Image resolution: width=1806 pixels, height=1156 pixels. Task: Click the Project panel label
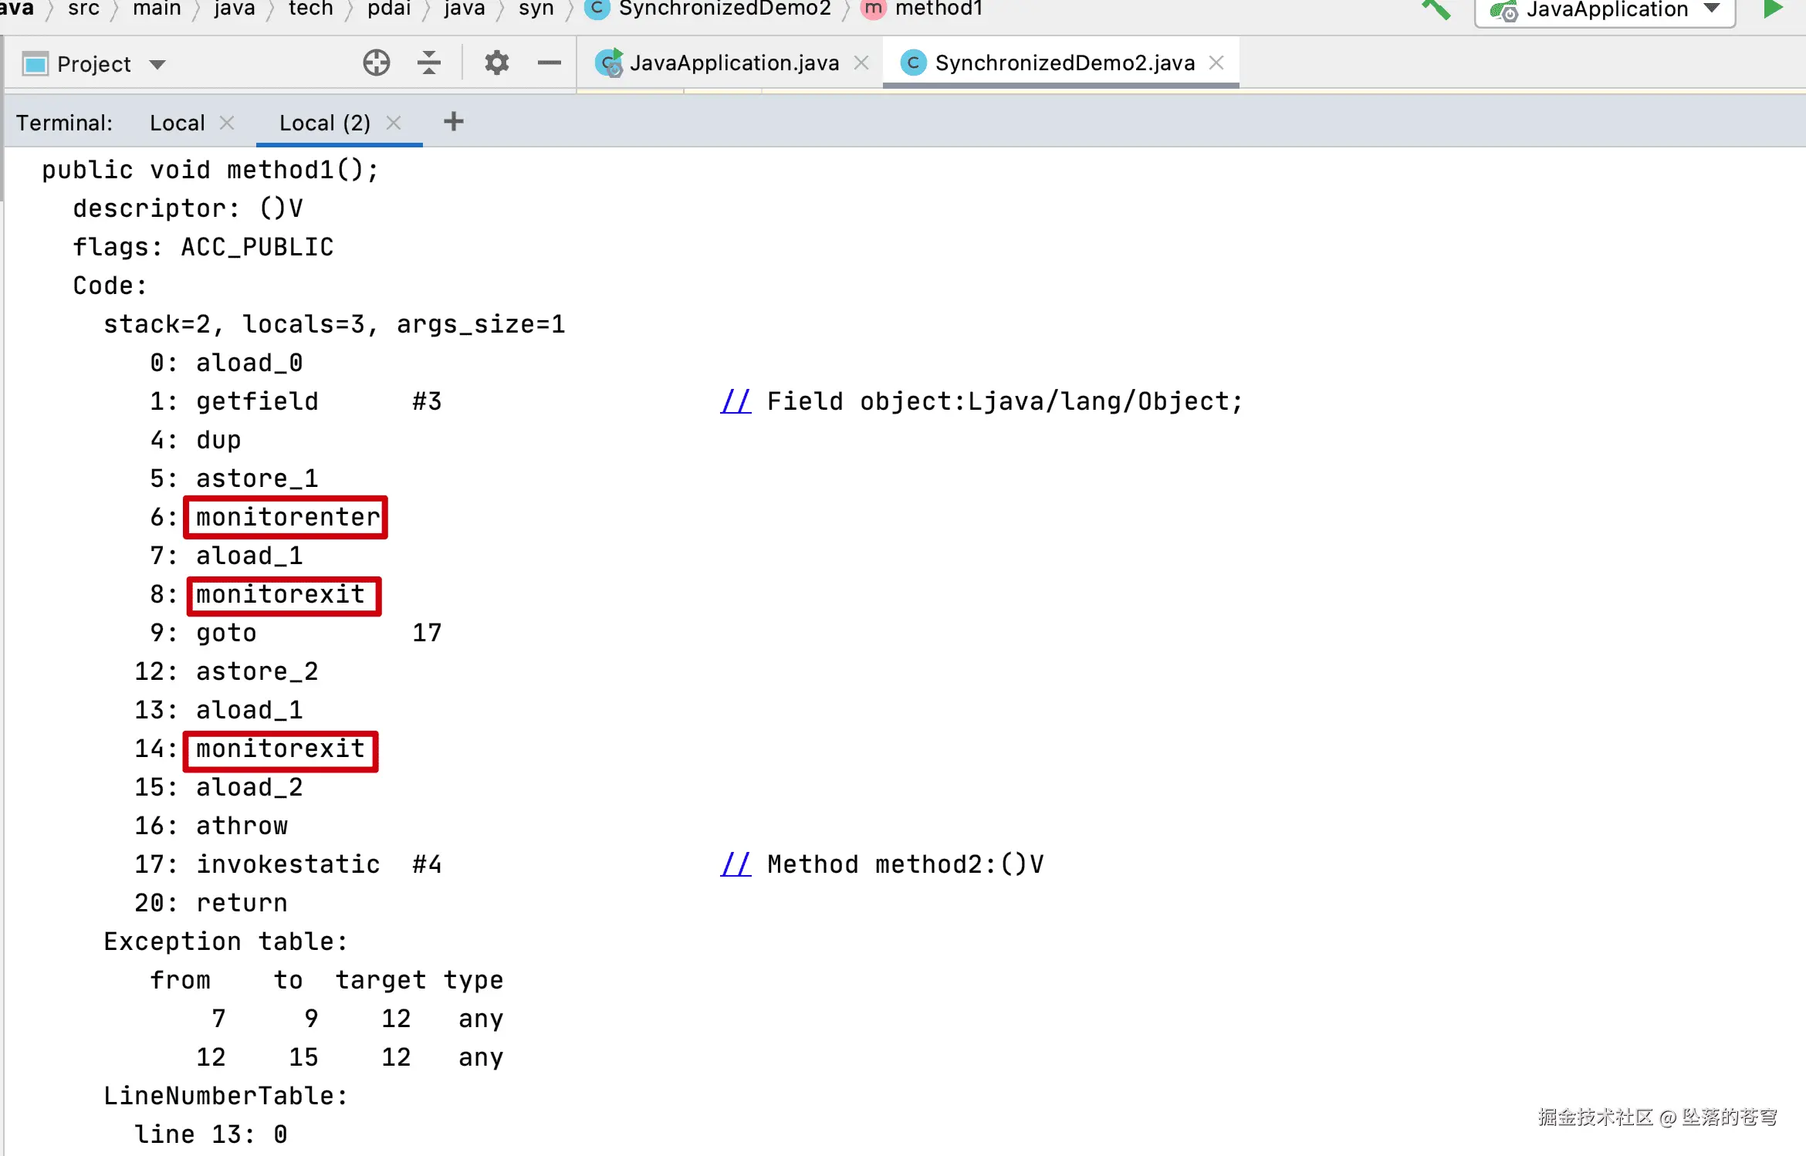pos(93,64)
